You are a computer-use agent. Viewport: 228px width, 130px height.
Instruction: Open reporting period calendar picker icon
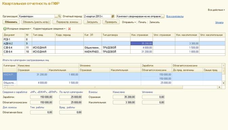tap(113, 16)
